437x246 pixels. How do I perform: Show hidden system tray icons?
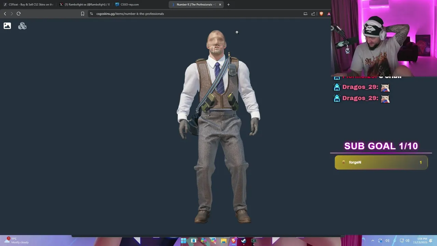372,241
